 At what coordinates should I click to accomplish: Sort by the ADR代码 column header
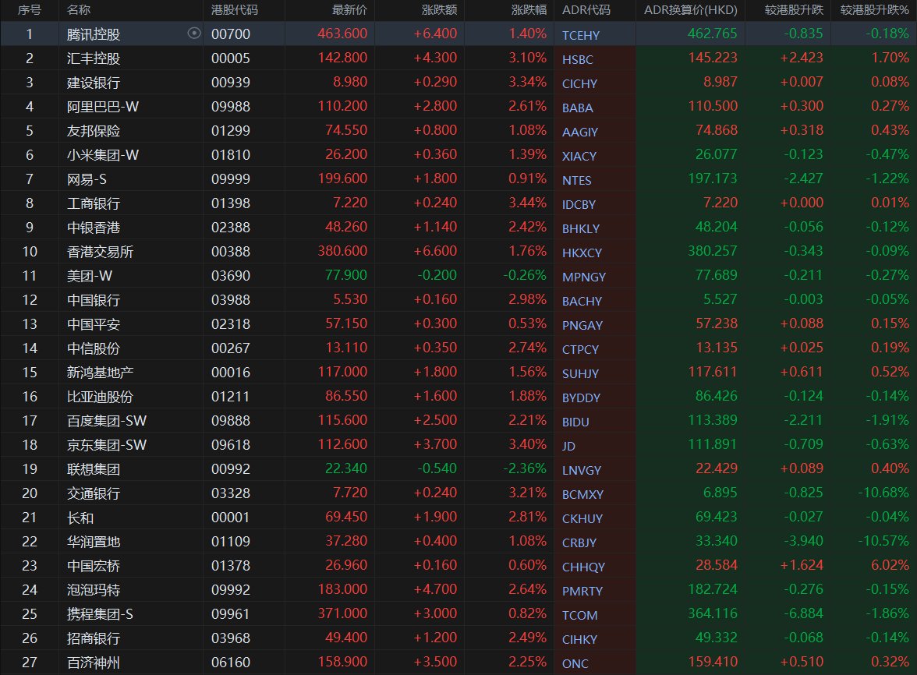click(586, 10)
